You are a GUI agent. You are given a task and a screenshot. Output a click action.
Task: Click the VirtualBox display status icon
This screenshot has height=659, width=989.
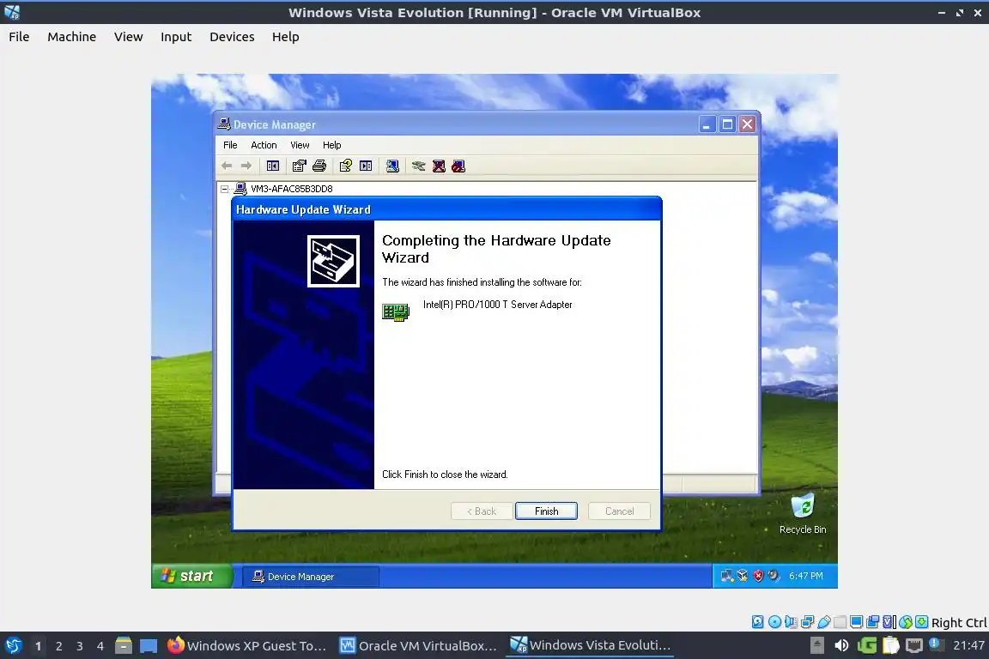click(856, 622)
